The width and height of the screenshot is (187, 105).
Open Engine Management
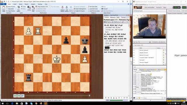(80, 9)
